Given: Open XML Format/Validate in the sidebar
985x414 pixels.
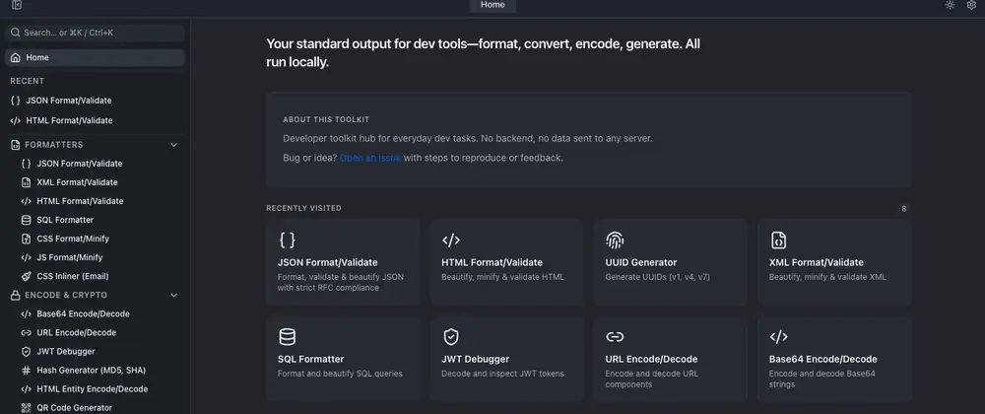Looking at the screenshot, I should pyautogui.click(x=99, y=182).
